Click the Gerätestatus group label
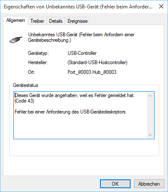Viewport: 168px width, 192px height. pyautogui.click(x=25, y=85)
